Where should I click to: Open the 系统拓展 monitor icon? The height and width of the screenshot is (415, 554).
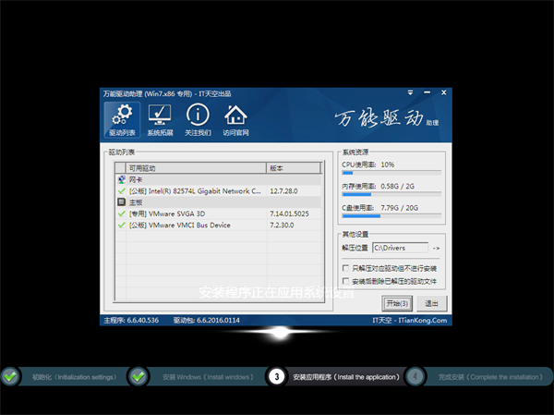click(x=160, y=119)
